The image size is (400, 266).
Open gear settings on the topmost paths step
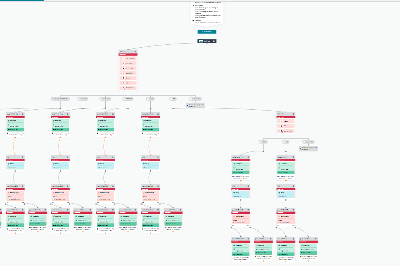[x=135, y=51]
